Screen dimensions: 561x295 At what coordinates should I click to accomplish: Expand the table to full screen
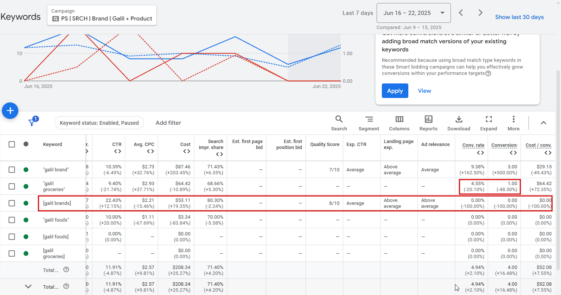489,123
